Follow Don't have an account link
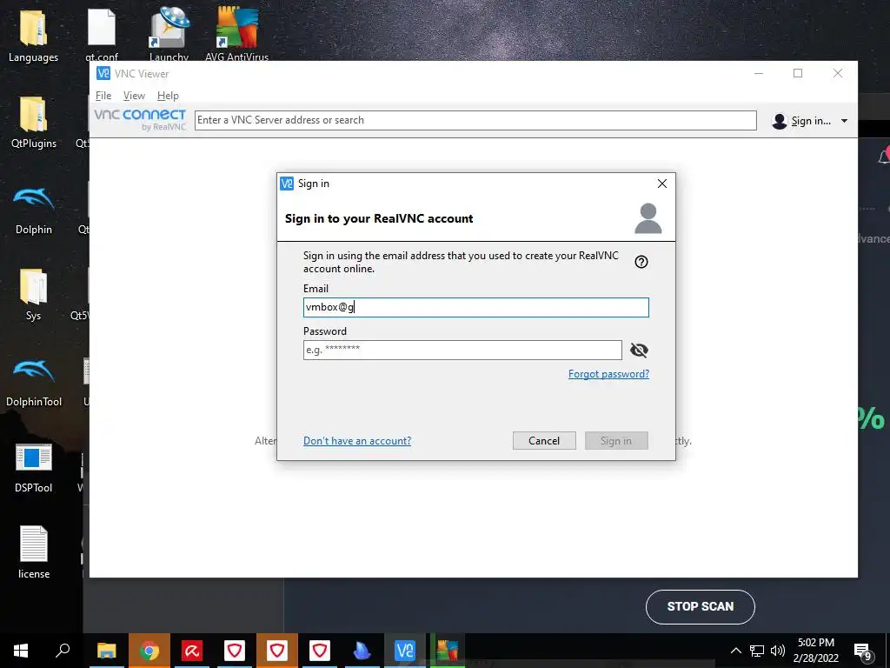 357,441
